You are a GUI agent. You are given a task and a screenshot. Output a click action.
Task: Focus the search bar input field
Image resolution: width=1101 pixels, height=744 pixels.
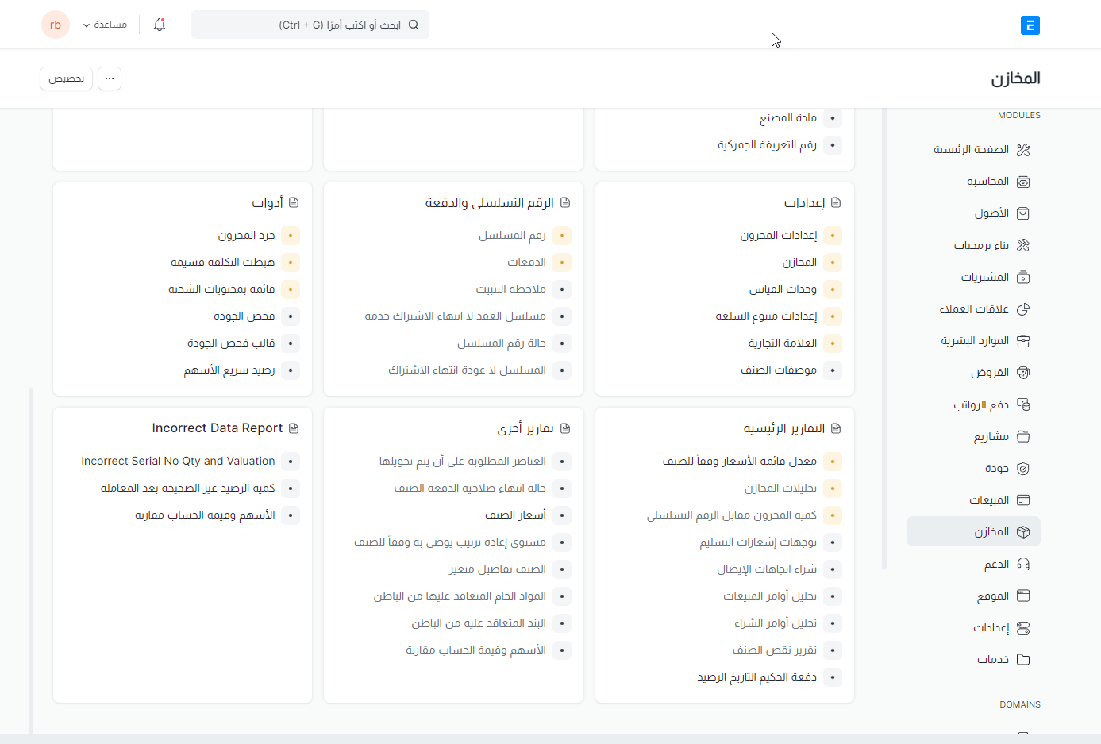click(310, 25)
